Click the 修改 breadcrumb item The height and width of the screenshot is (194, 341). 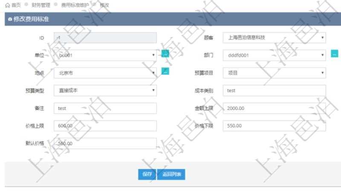[x=104, y=5]
